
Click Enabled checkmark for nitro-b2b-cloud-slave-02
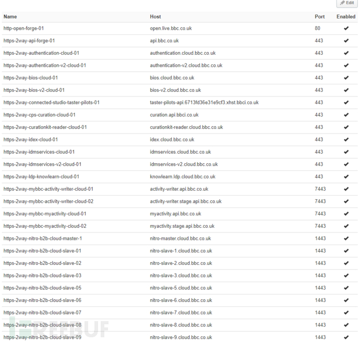pyautogui.click(x=346, y=263)
